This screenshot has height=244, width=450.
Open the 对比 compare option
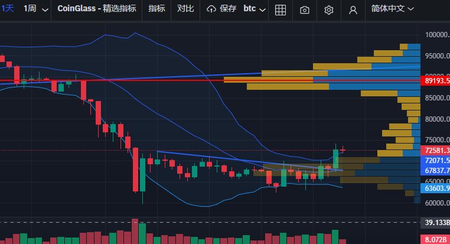coord(185,9)
